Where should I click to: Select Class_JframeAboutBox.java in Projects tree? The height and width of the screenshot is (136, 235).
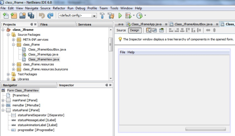click(47, 49)
